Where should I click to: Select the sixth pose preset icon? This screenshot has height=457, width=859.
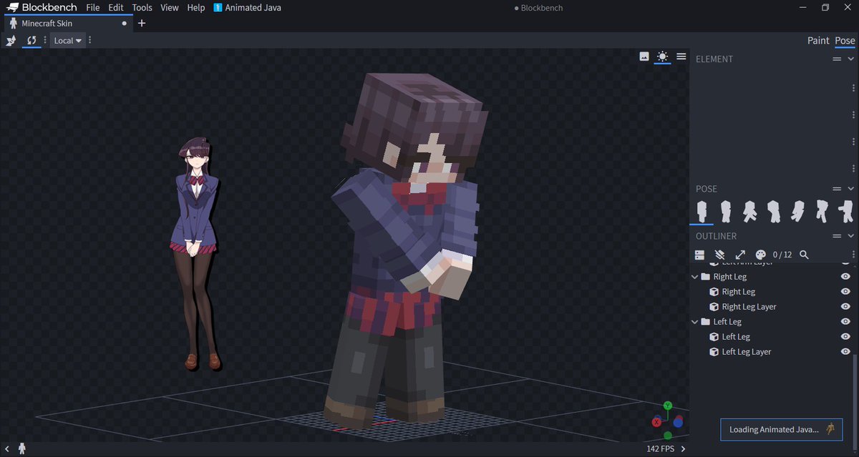822,211
